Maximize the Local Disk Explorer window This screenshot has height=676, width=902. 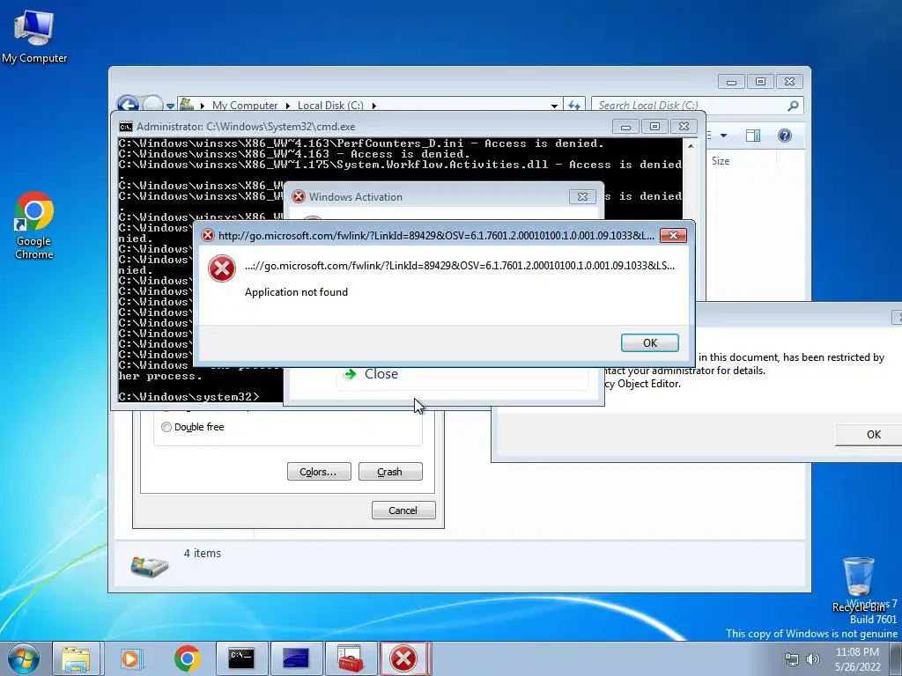pyautogui.click(x=760, y=82)
